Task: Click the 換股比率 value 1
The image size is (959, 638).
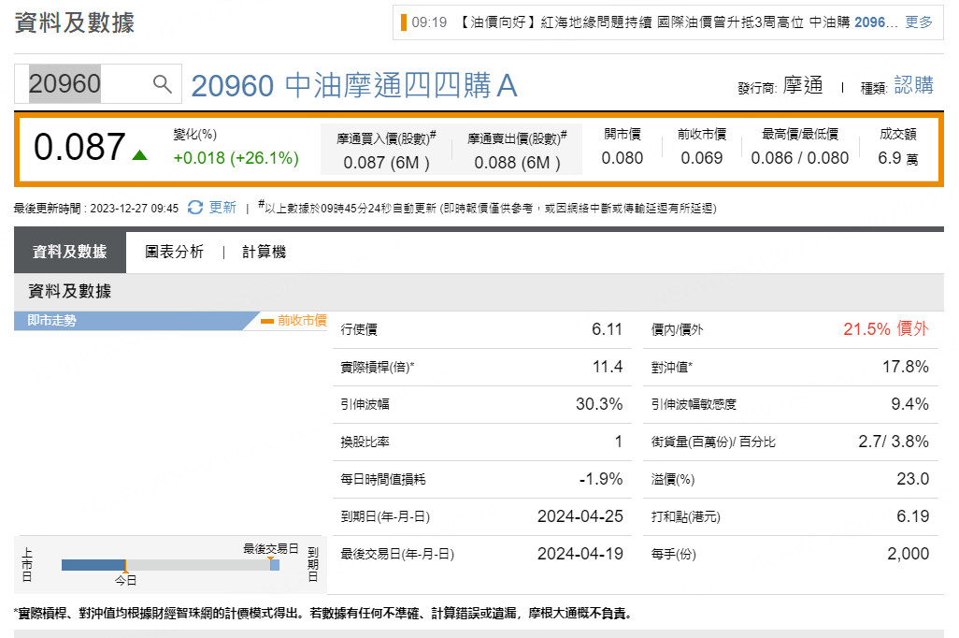Action: click(x=619, y=442)
